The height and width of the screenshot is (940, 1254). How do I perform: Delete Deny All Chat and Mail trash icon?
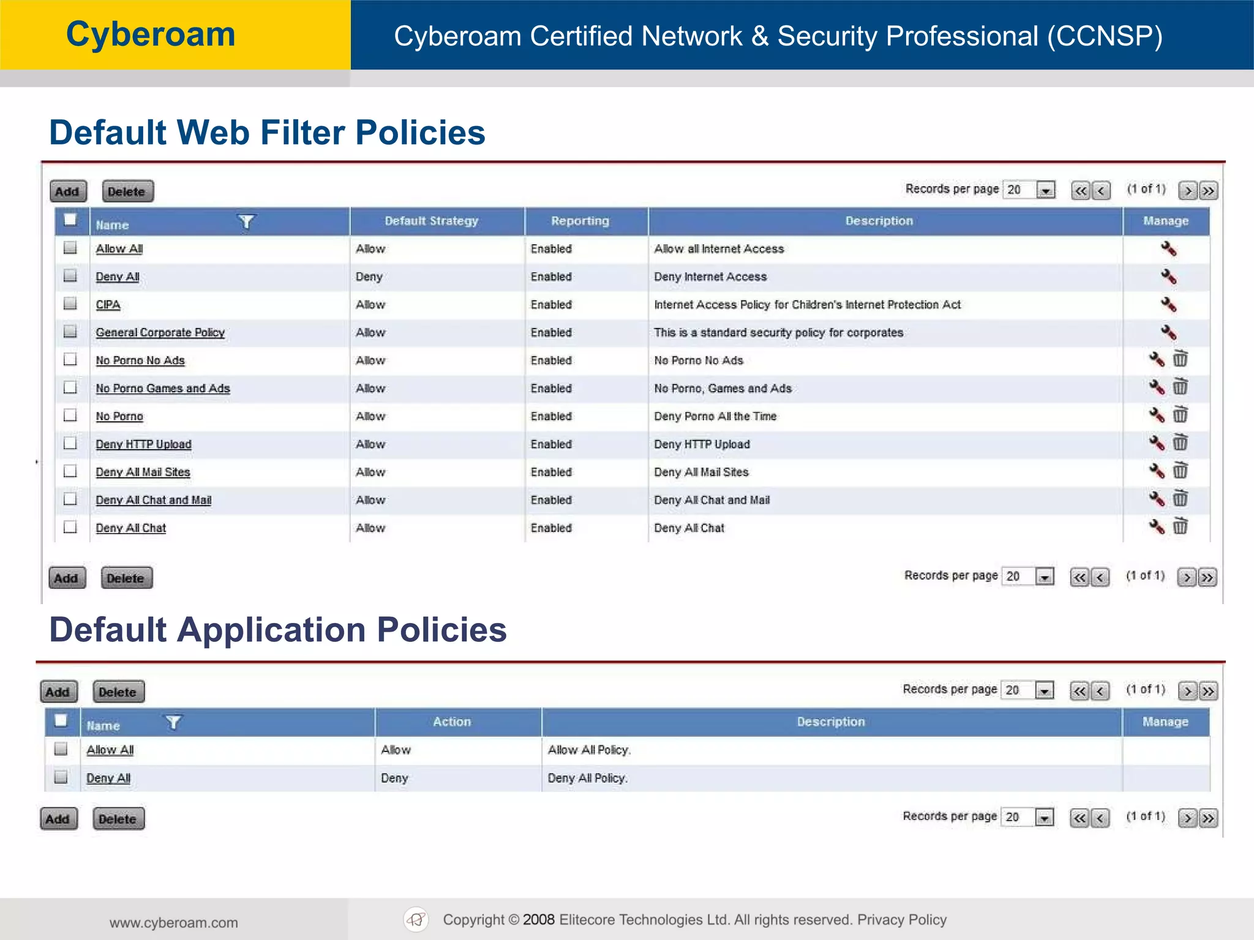(x=1180, y=498)
